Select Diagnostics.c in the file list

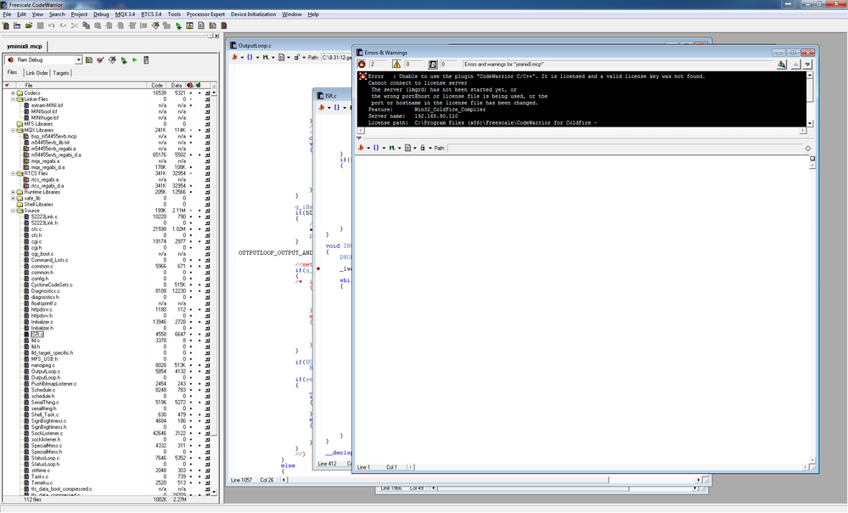tap(46, 291)
